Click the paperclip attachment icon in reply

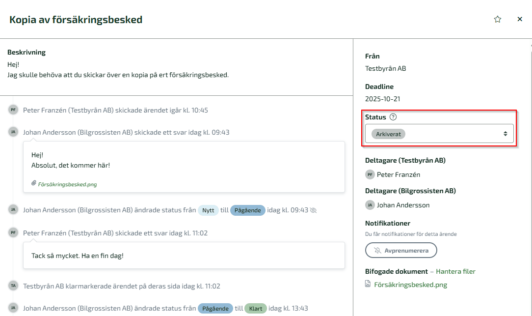click(x=34, y=183)
